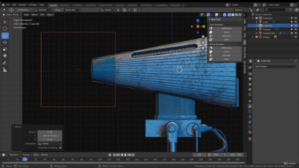The image size is (299, 168).
Task: Select the Cursor tool
Action: tap(5, 28)
